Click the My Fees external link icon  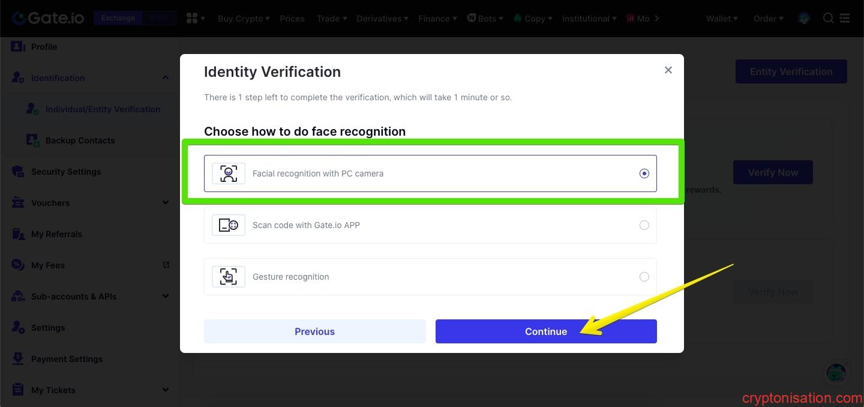click(166, 265)
